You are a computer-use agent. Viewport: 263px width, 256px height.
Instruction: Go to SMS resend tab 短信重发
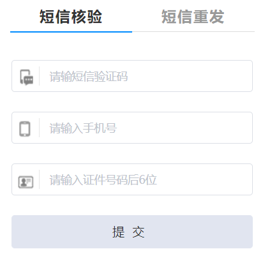[193, 17]
